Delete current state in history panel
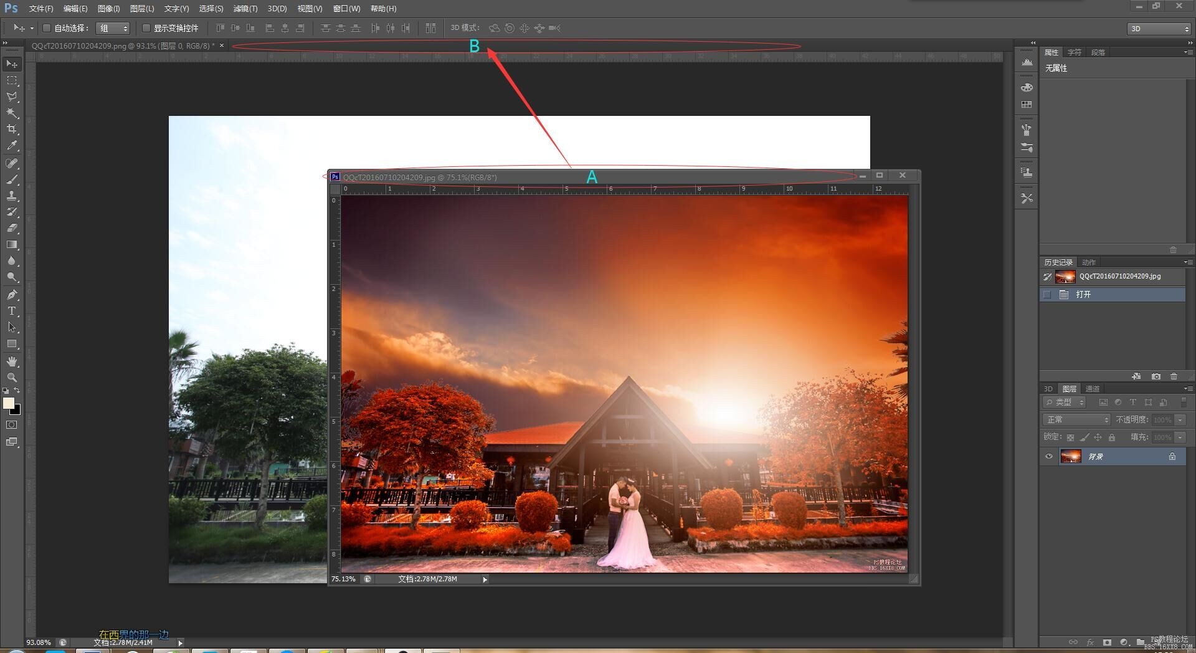The height and width of the screenshot is (653, 1196). [1174, 376]
